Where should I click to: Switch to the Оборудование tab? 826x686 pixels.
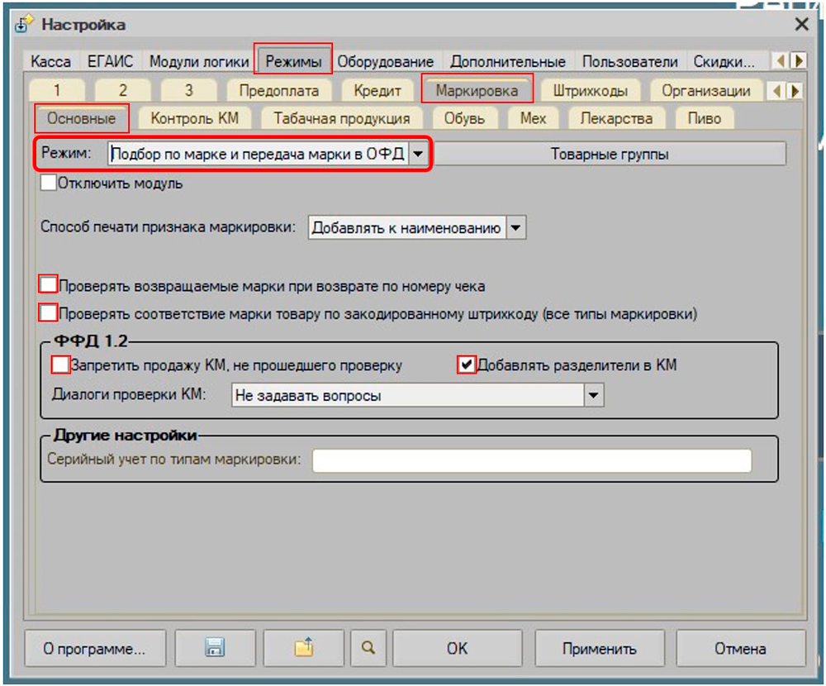pos(385,62)
